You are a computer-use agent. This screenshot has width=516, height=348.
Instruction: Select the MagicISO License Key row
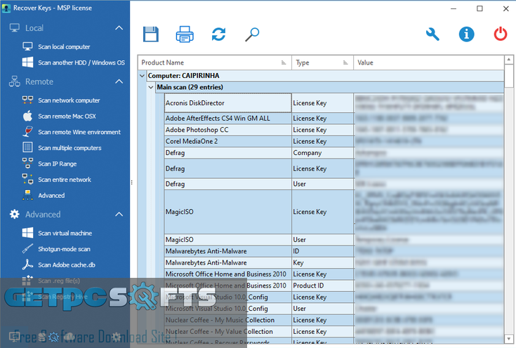(x=334, y=212)
